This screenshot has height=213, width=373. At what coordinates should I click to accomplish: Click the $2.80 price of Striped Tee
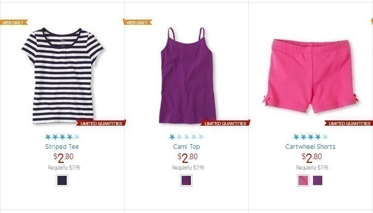(x=64, y=158)
